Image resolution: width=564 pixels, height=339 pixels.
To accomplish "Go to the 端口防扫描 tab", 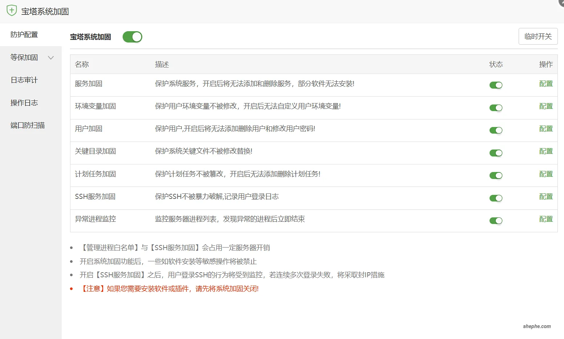I will [28, 126].
